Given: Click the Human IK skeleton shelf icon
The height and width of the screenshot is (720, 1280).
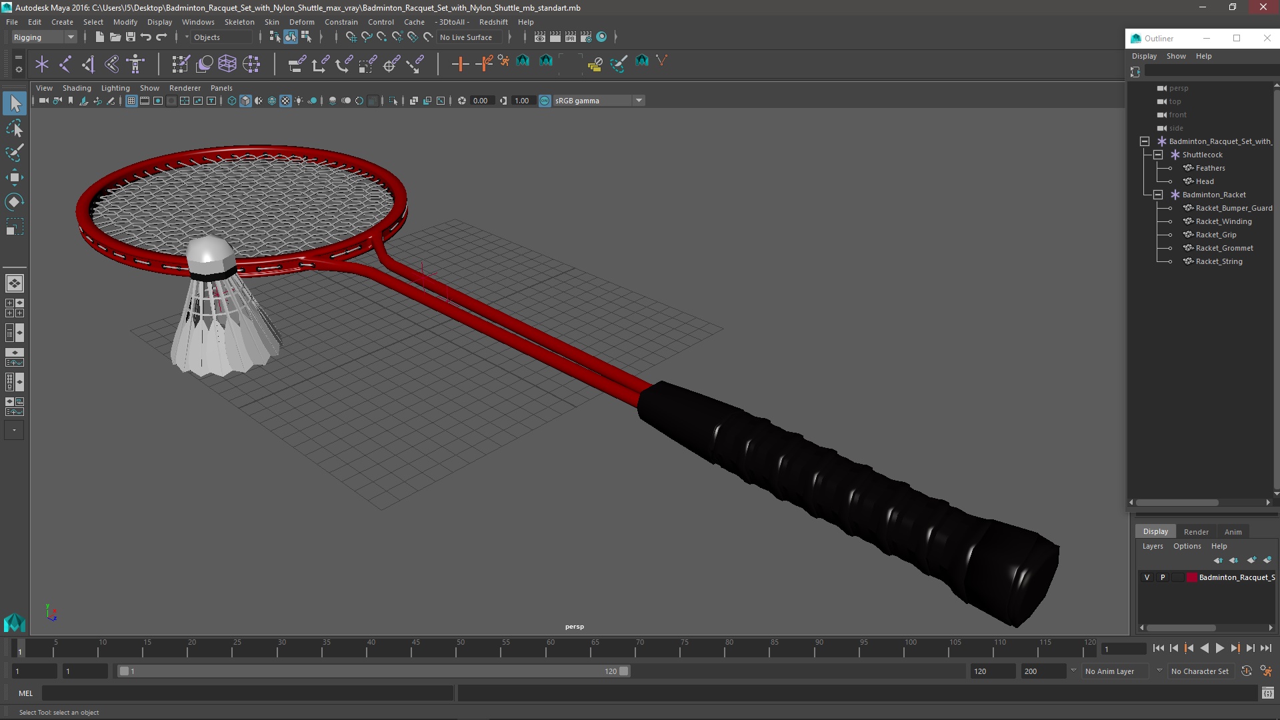Looking at the screenshot, I should tap(135, 64).
